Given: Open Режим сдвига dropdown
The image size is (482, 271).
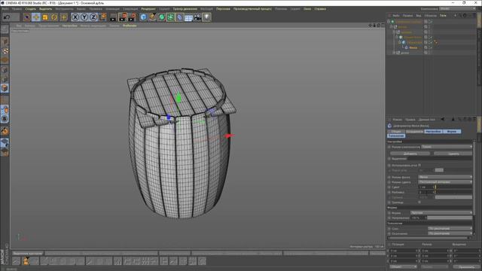Looking at the screenshot, I should pos(445,182).
